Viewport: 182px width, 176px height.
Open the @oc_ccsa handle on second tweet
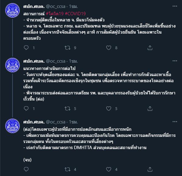pos(55,61)
